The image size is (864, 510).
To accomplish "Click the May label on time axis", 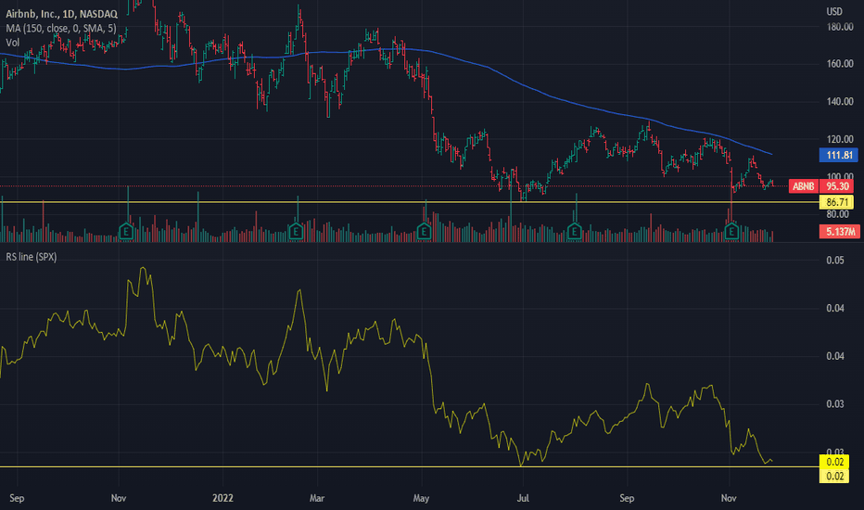I will tap(421, 498).
